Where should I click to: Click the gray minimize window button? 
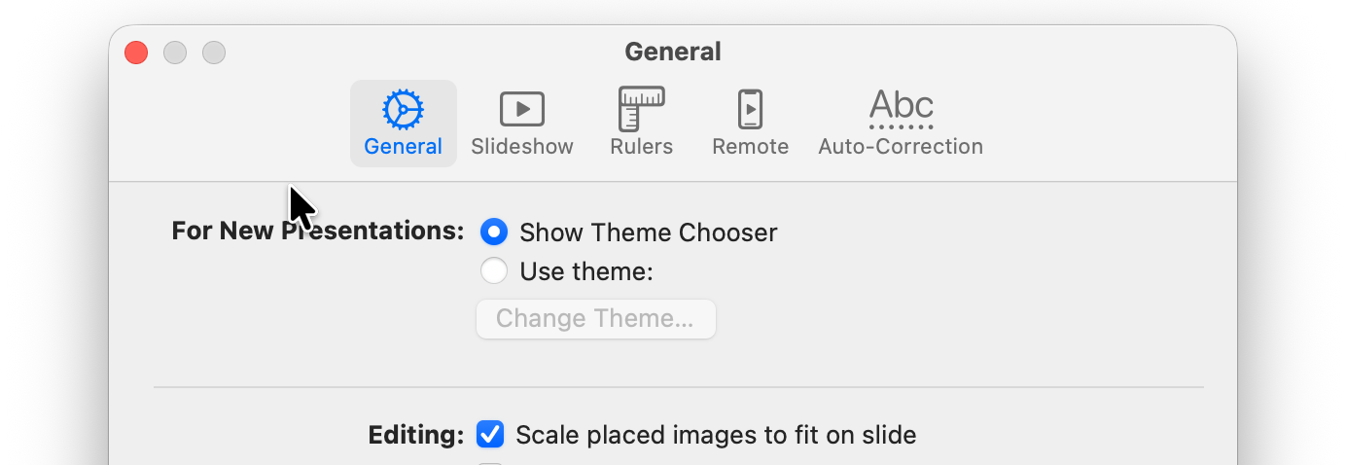click(175, 53)
